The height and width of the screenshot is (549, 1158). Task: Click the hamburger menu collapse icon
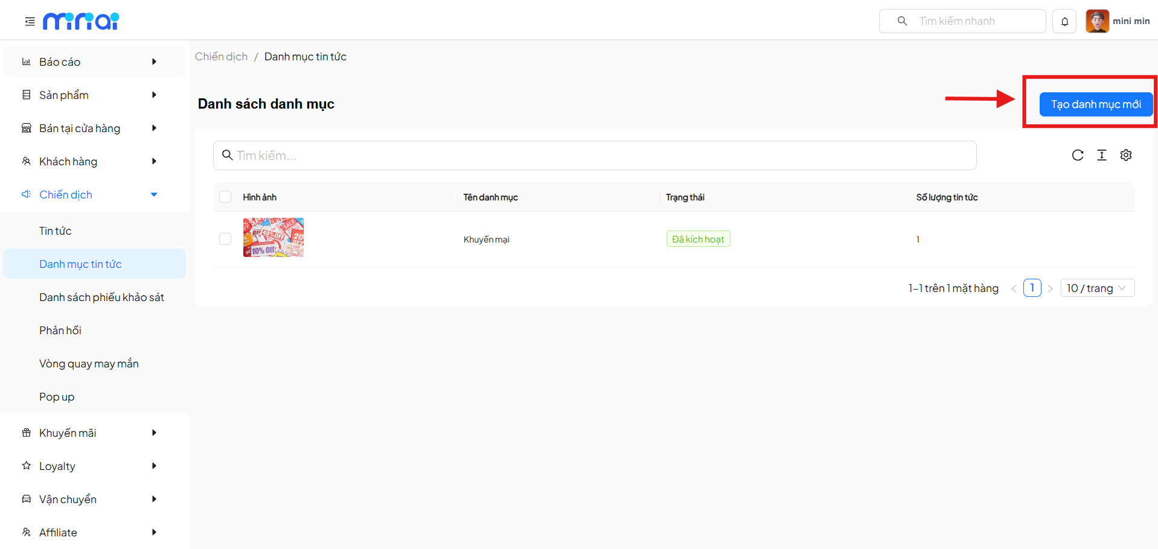click(30, 22)
